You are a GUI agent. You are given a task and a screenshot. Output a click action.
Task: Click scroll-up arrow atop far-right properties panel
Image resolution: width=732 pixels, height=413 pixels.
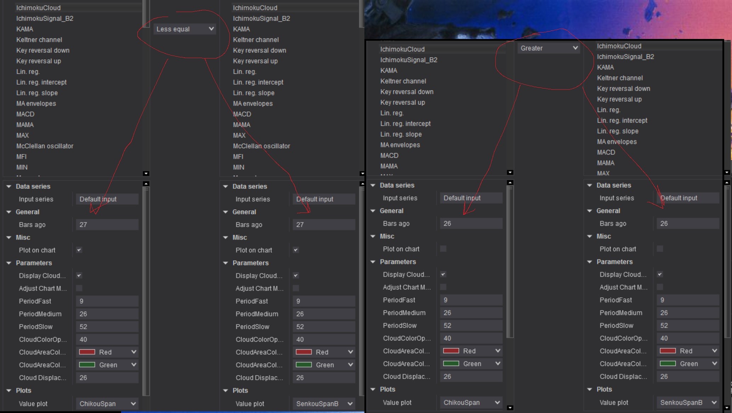click(x=727, y=182)
